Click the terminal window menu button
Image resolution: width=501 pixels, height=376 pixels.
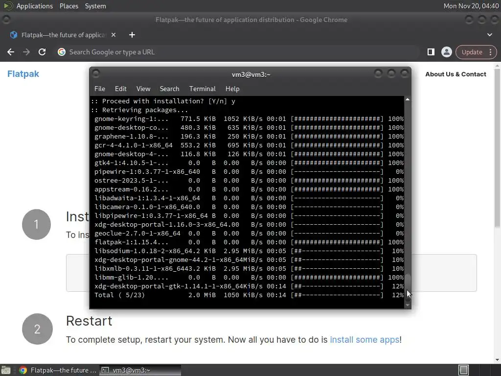point(95,74)
